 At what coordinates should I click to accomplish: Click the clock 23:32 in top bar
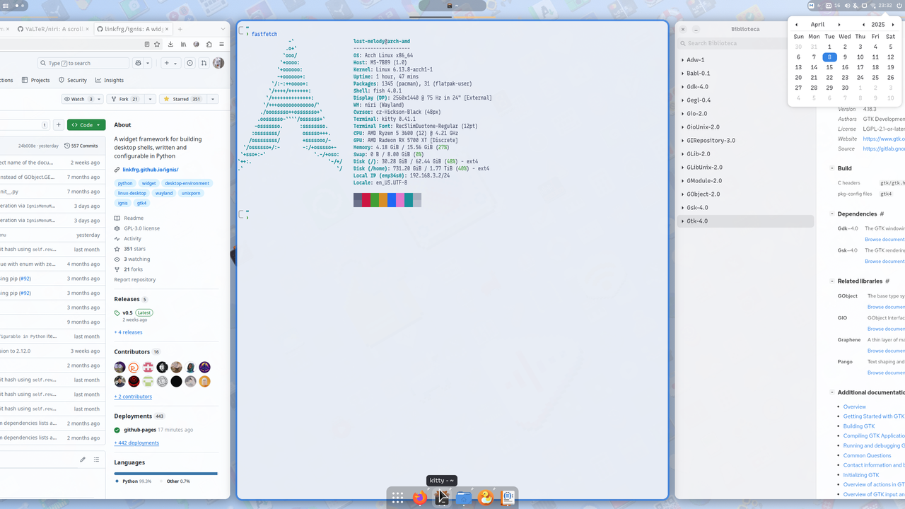click(x=885, y=6)
